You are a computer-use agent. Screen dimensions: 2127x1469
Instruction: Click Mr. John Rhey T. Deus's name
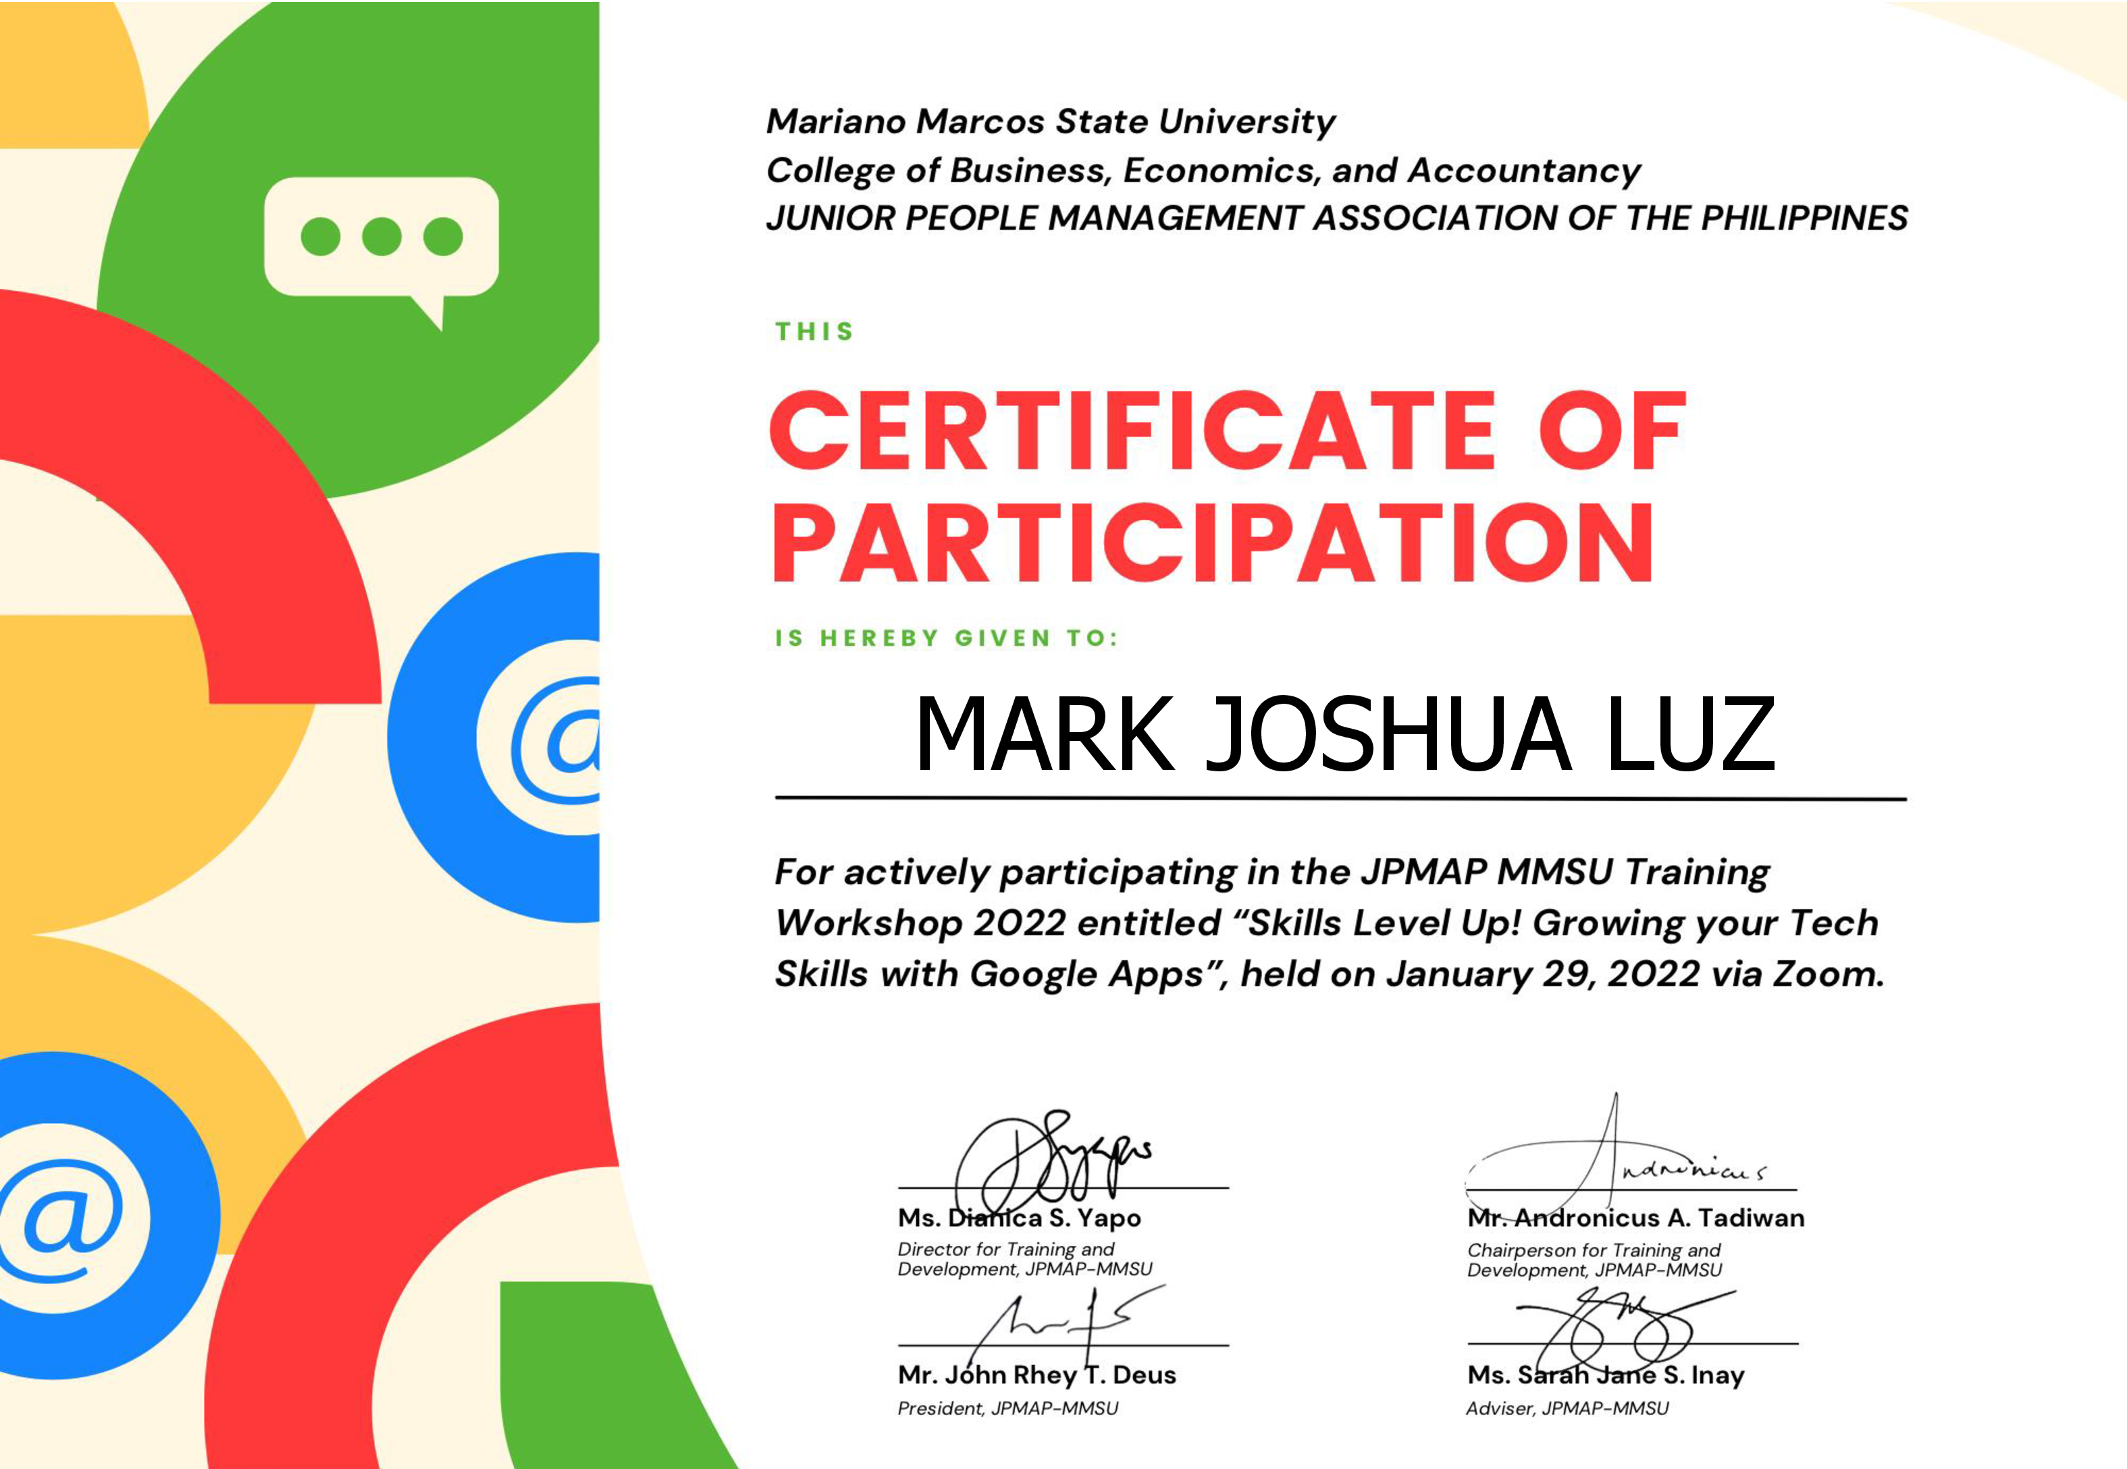click(1035, 1377)
